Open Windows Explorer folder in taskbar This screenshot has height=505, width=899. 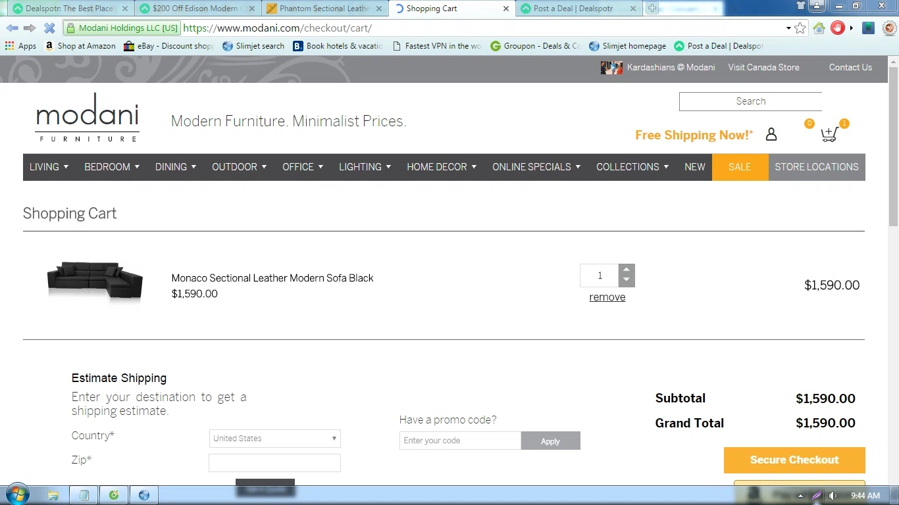pyautogui.click(x=53, y=495)
